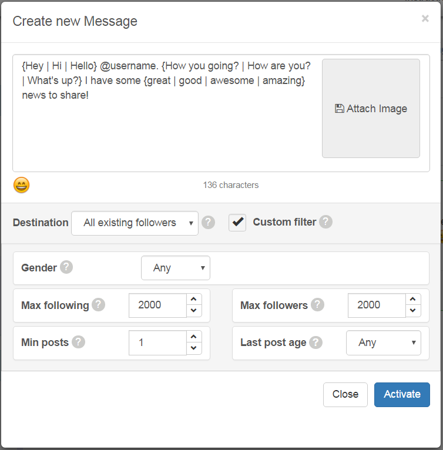Toggle the Custom filter checkbox
Image resolution: width=443 pixels, height=450 pixels.
(x=237, y=223)
